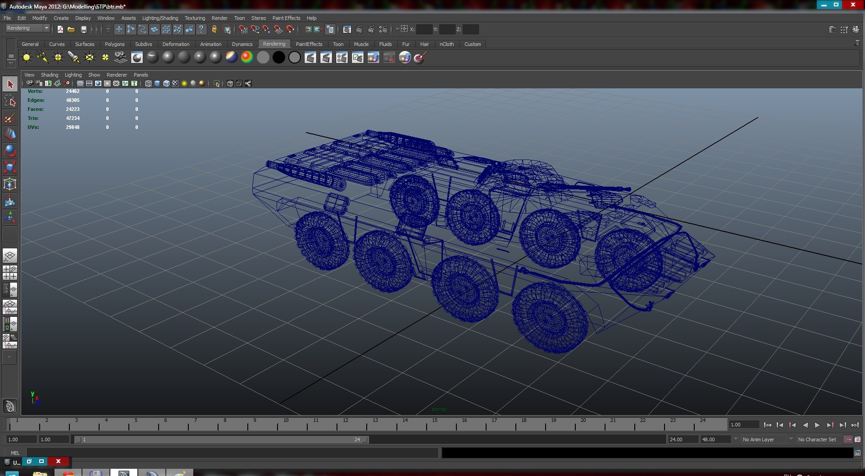Screen dimensions: 865x476
Task: Select the Universal Manipulator tool
Action: tap(10, 184)
